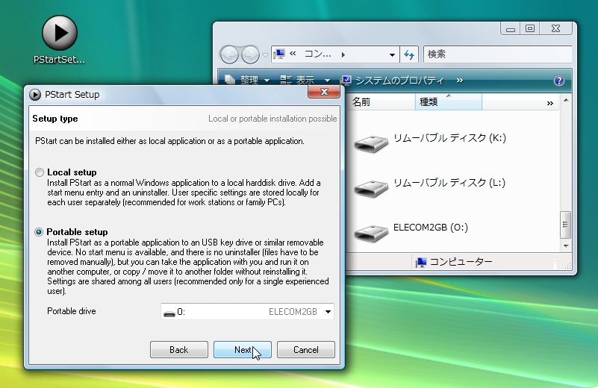Maximize the Explorer window
The image size is (598, 388).
[x=530, y=29]
